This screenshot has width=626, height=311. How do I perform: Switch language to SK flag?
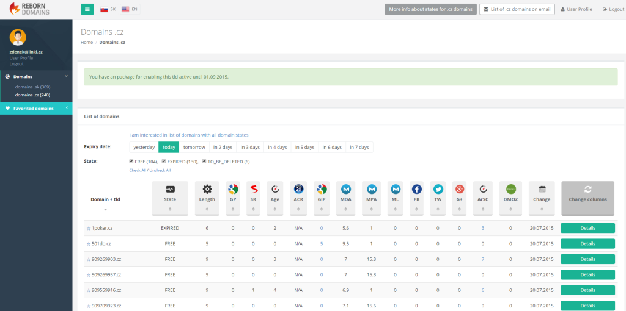click(108, 9)
